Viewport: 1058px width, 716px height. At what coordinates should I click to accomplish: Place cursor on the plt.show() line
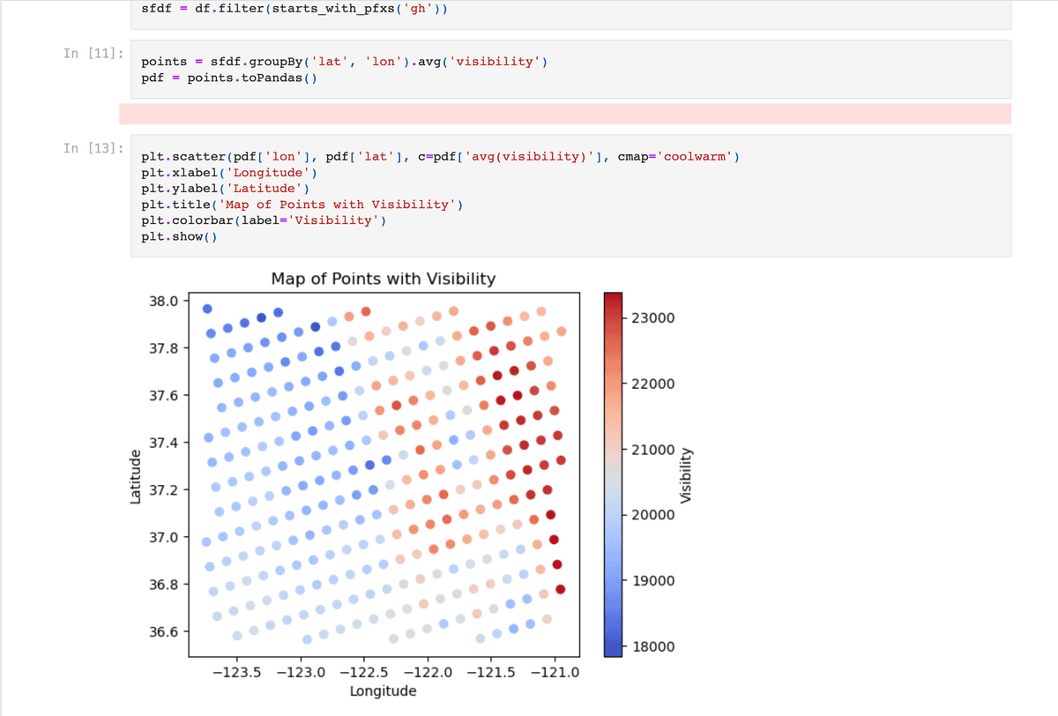(x=179, y=236)
